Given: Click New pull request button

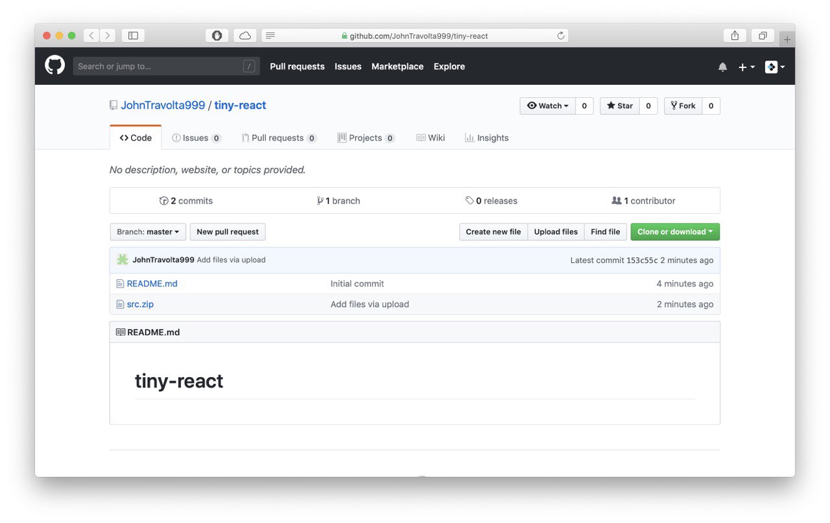Looking at the screenshot, I should point(228,231).
